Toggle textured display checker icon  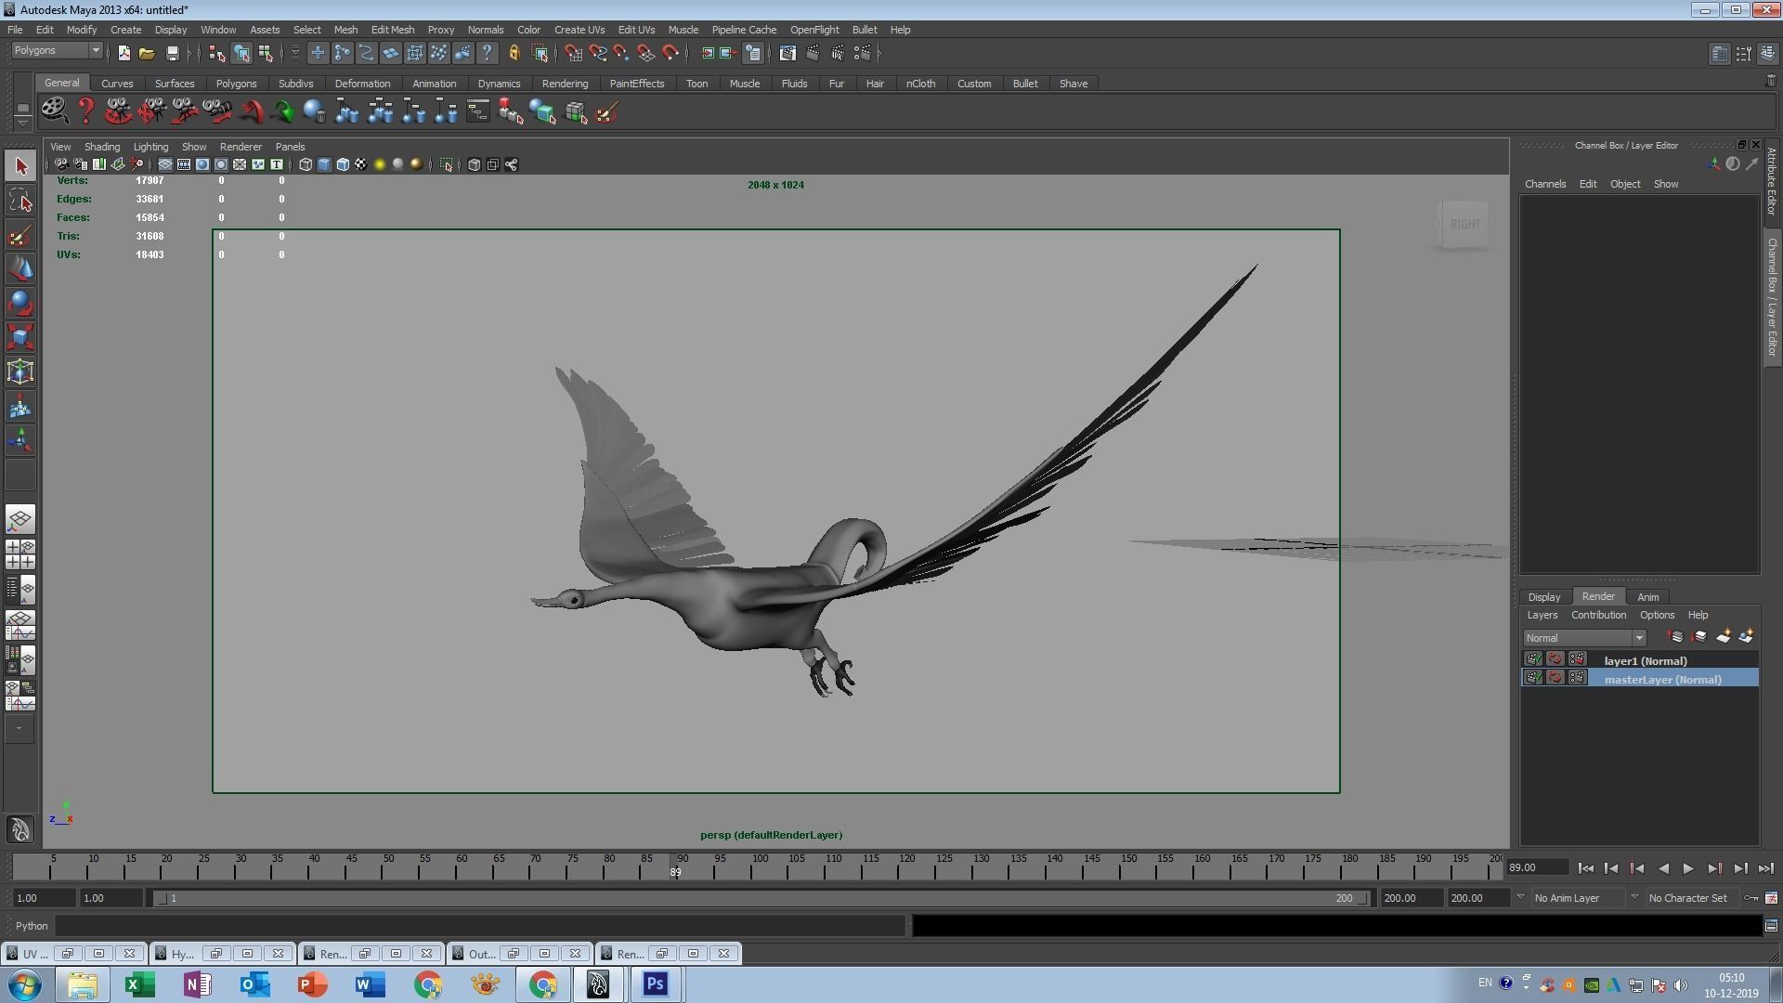point(361,164)
